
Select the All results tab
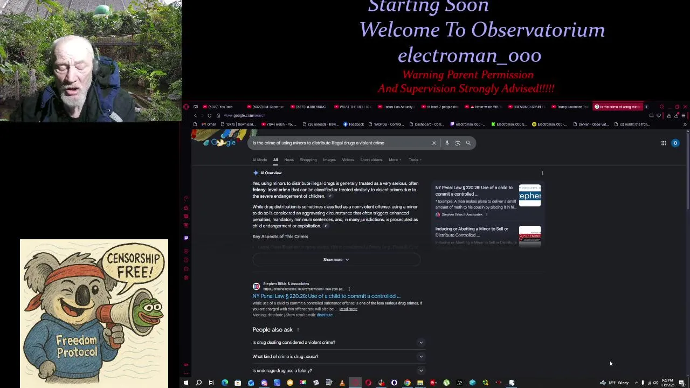pos(275,160)
